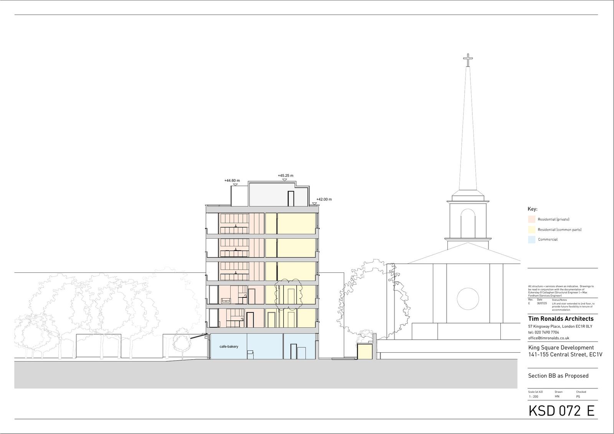
Task: Click the Commercial blue key swatch
Action: (x=531, y=239)
